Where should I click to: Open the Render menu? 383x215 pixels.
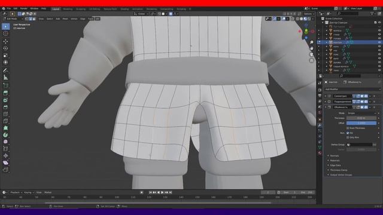[24, 9]
